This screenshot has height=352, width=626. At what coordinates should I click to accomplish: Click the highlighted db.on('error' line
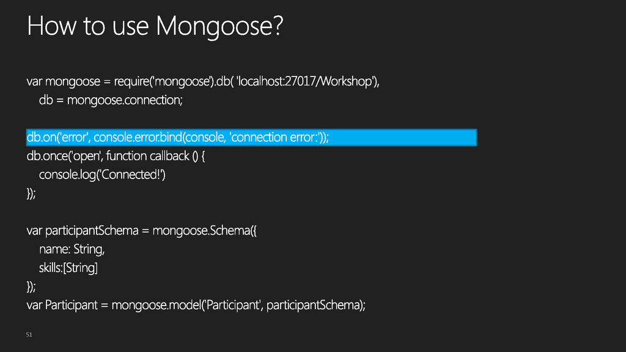click(x=251, y=137)
